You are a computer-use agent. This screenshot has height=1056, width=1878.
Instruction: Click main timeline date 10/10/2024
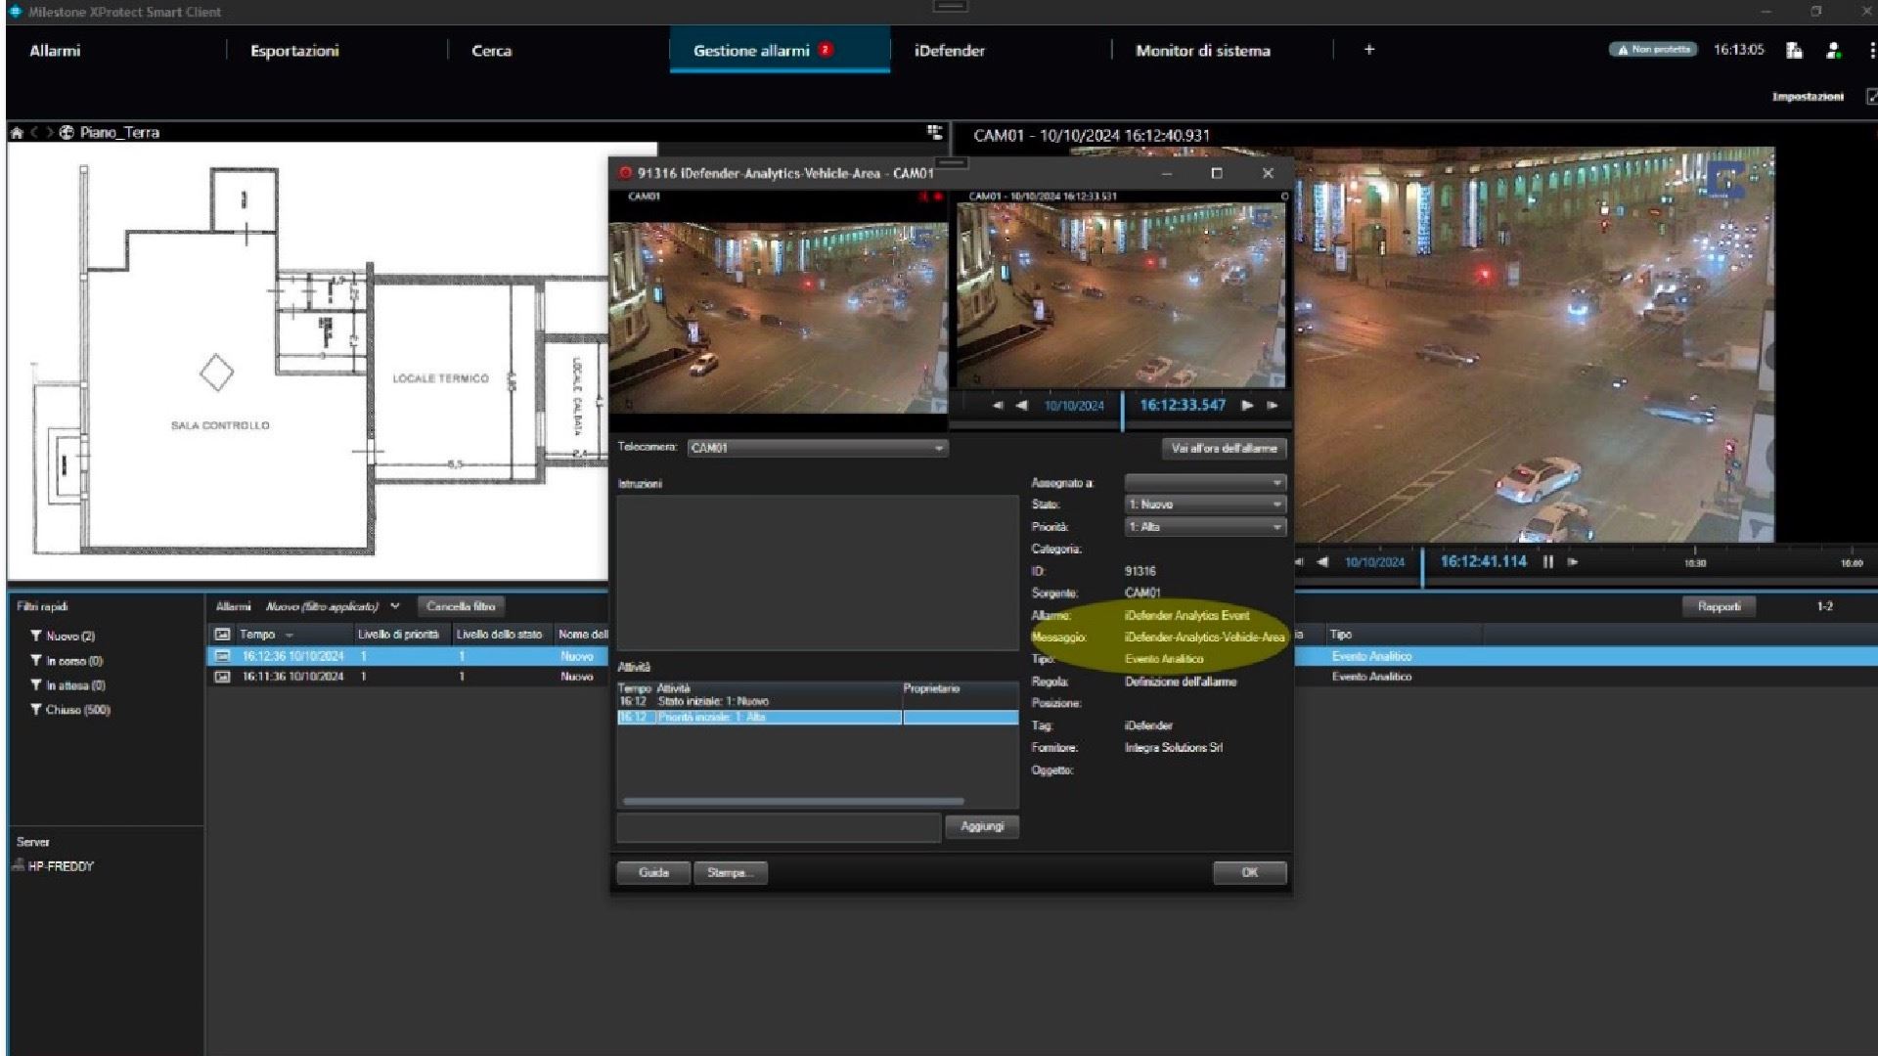[1374, 562]
